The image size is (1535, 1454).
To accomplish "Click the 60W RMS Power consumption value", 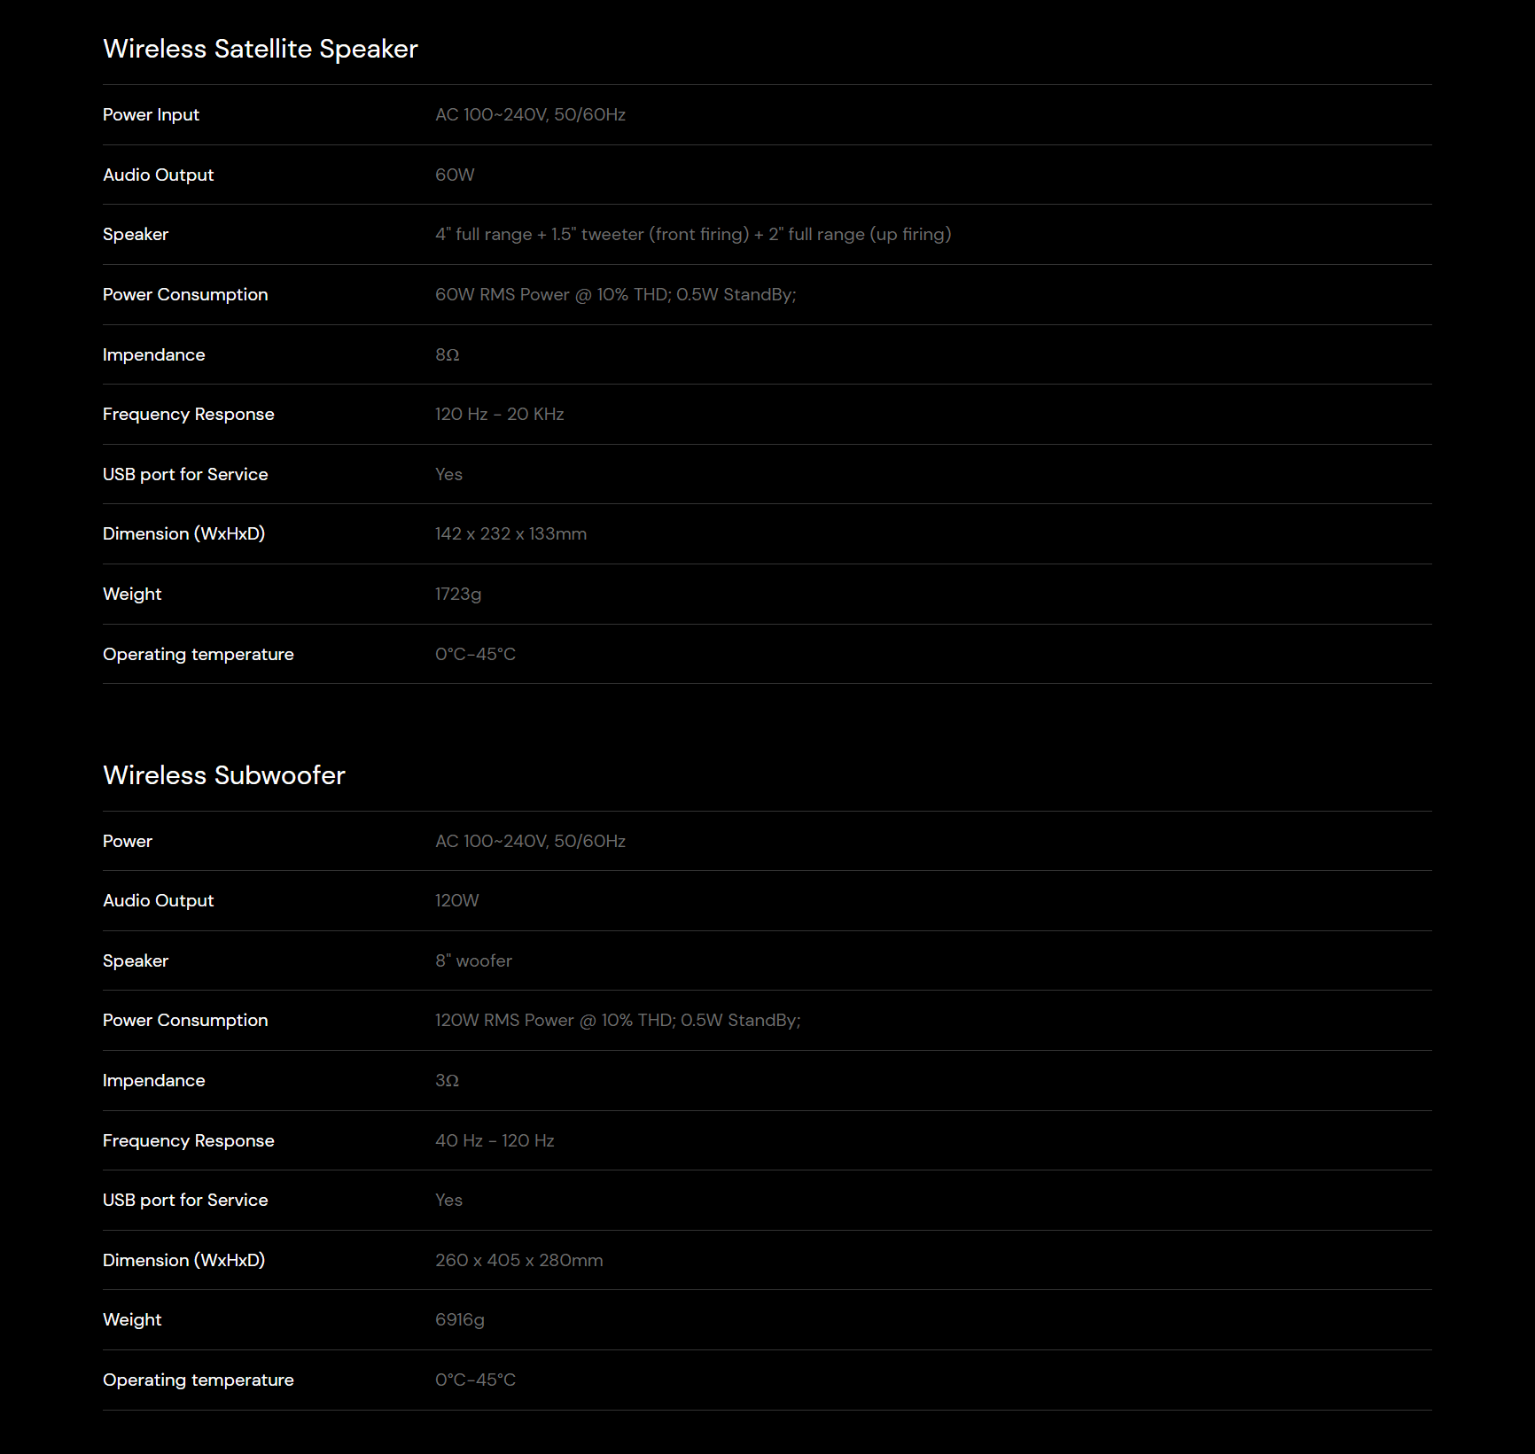I will (x=615, y=294).
